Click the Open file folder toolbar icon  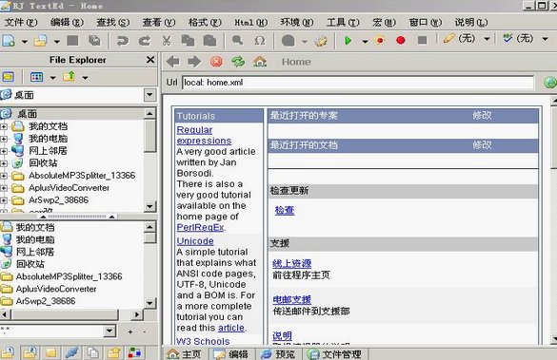[41, 41]
